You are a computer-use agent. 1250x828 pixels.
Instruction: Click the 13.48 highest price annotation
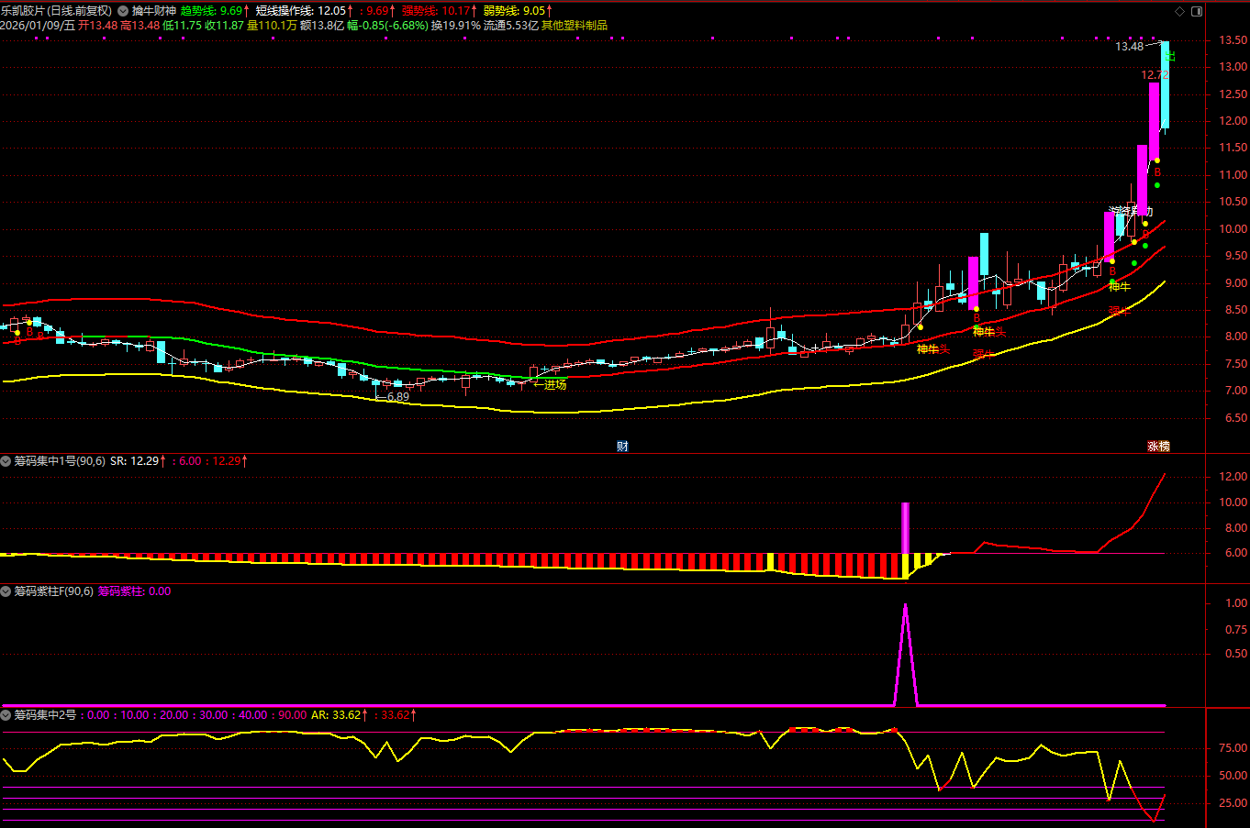pos(1129,47)
